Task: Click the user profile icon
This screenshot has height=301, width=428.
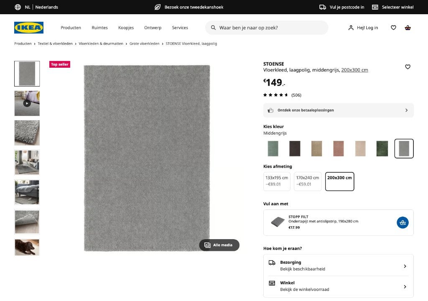Action: point(351,28)
